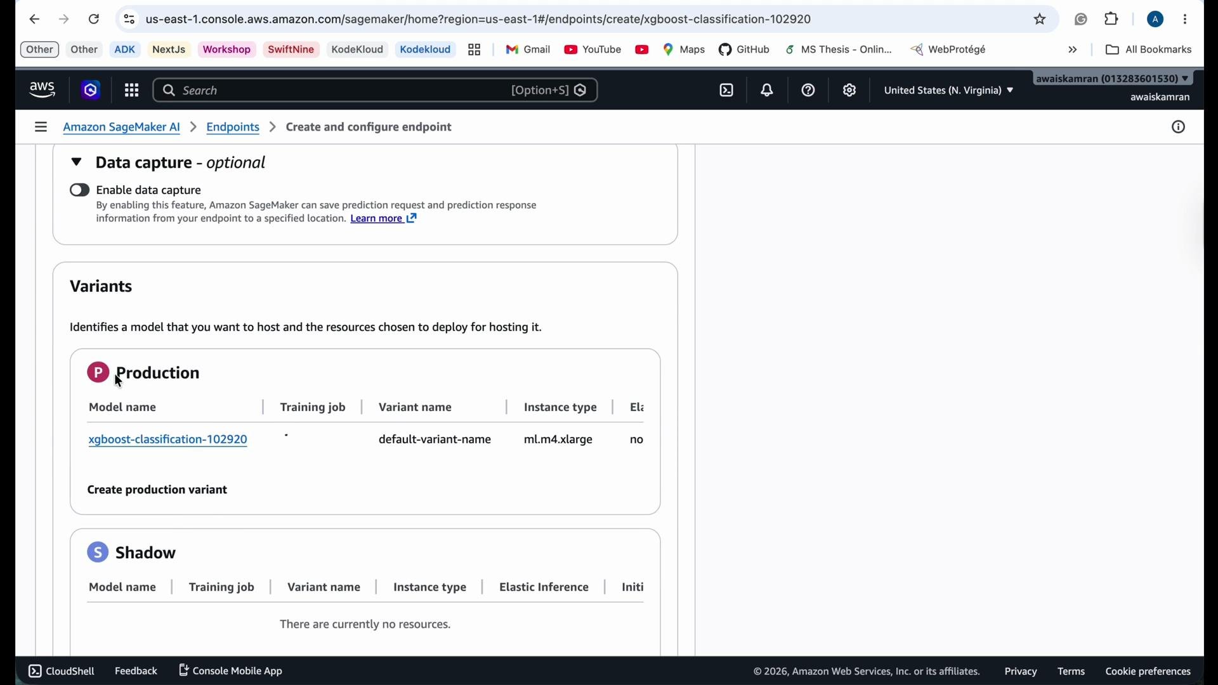The width and height of the screenshot is (1218, 685).
Task: Open region selector United States (N. Virginia)
Action: click(949, 91)
